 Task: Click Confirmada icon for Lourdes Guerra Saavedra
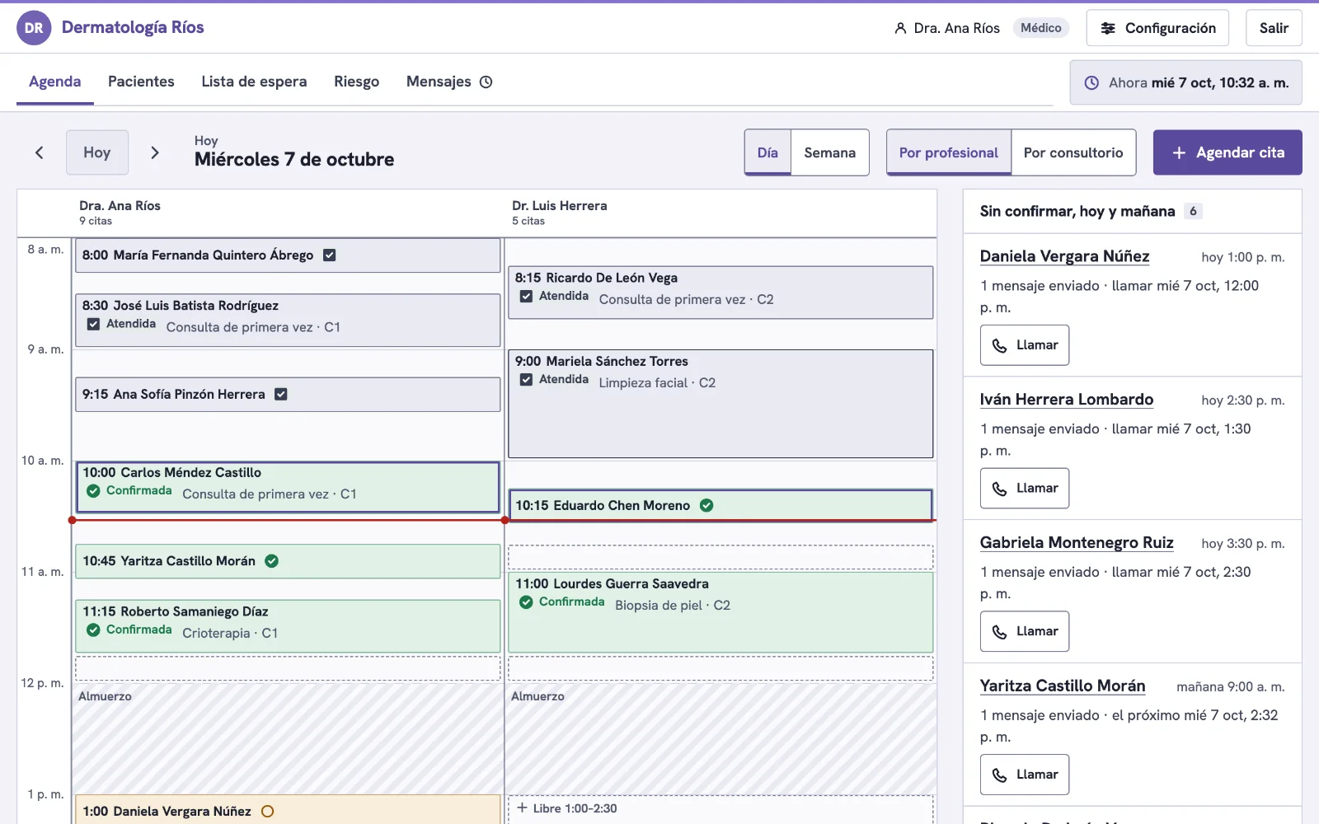tap(526, 602)
